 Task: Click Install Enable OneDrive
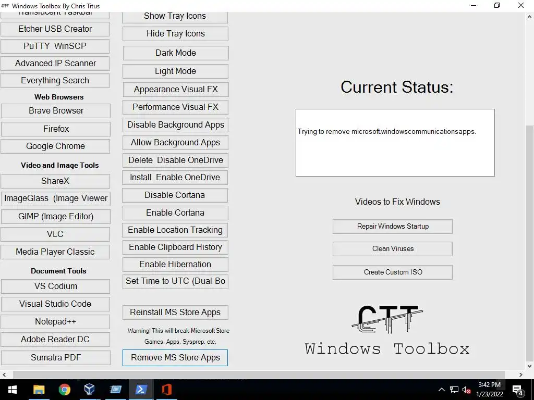175,178
